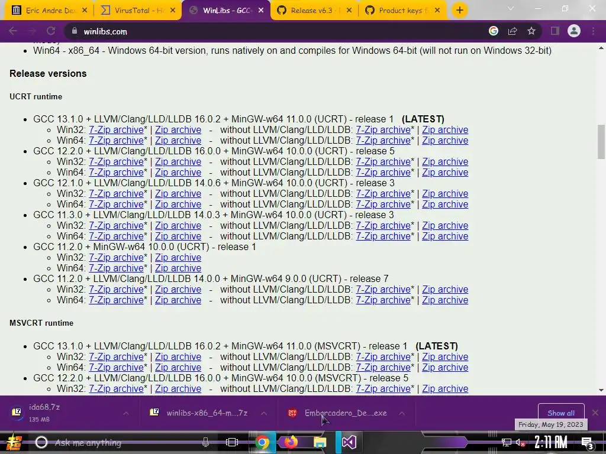Expand options for ida68.7z download
The image size is (606, 454).
click(x=126, y=413)
